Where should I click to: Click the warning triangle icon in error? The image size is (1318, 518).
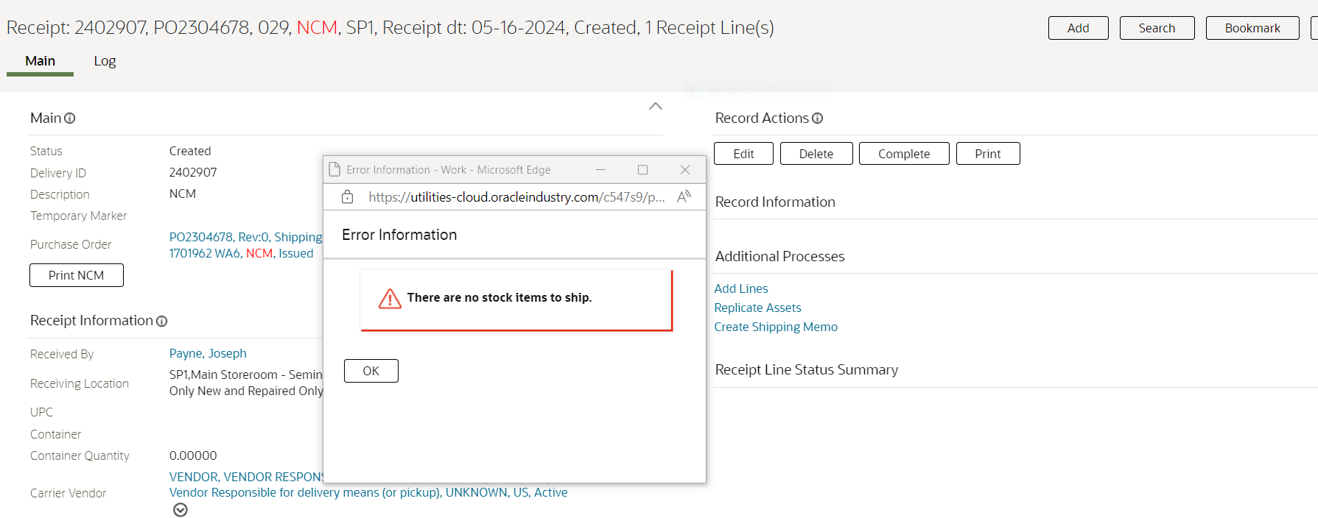tap(390, 298)
